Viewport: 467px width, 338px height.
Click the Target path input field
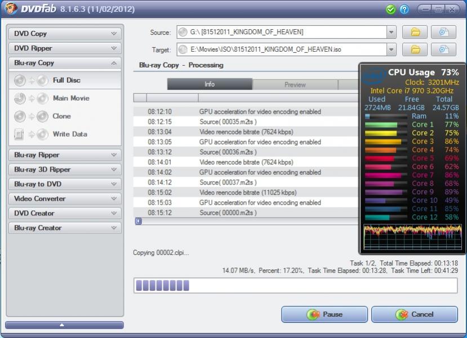coord(282,49)
